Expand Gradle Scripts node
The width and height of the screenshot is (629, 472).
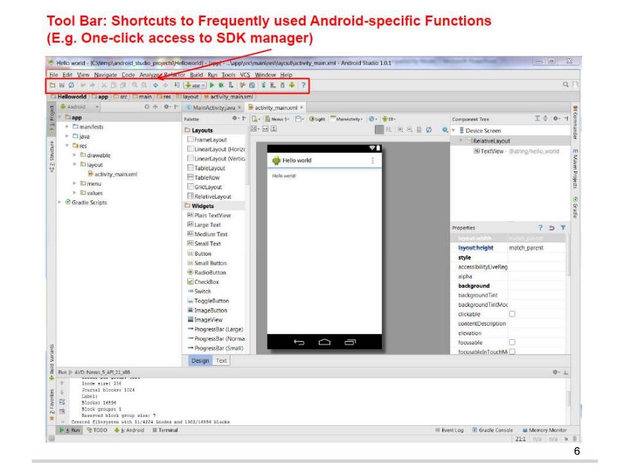click(x=60, y=202)
